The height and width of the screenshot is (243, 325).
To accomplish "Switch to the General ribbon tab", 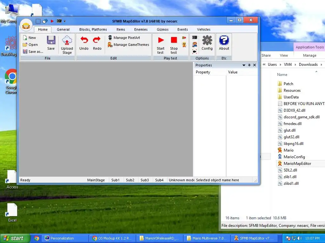I will pyautogui.click(x=63, y=29).
